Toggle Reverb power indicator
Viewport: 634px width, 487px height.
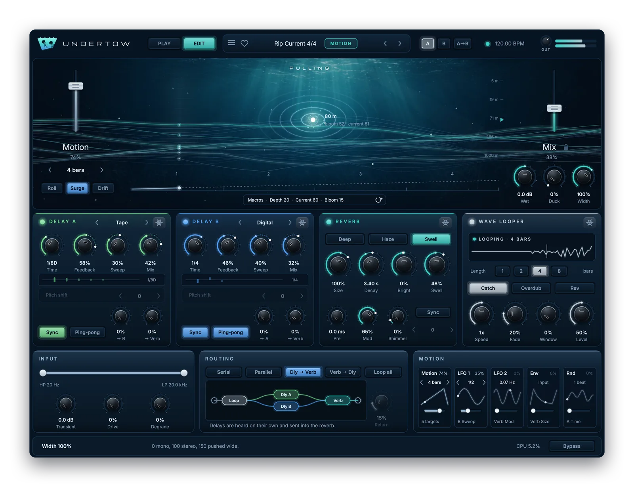tap(328, 222)
